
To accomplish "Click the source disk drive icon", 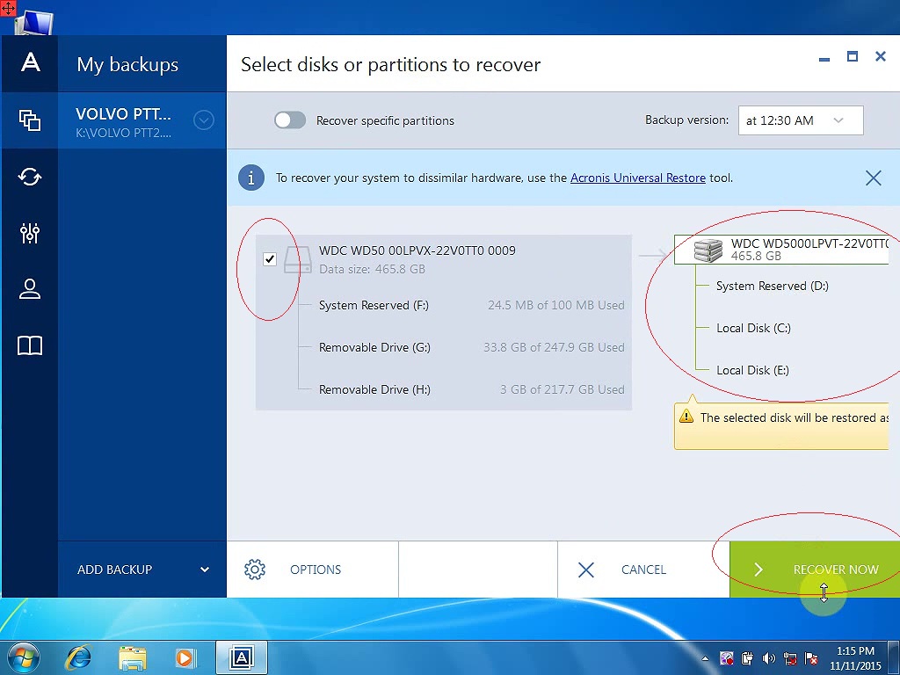I will coord(299,259).
